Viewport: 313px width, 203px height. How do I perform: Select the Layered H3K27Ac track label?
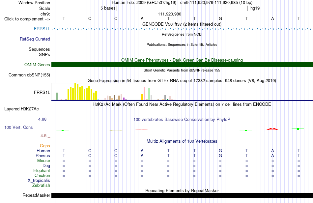click(21, 109)
